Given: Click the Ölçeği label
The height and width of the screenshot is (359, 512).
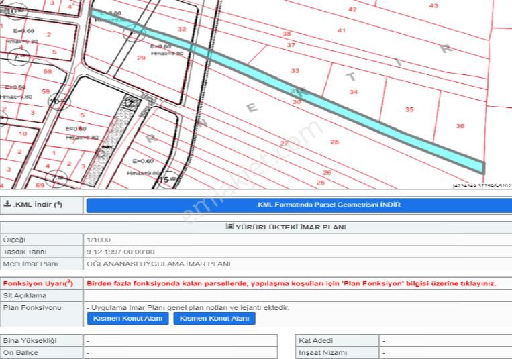Looking at the screenshot, I should [14, 240].
